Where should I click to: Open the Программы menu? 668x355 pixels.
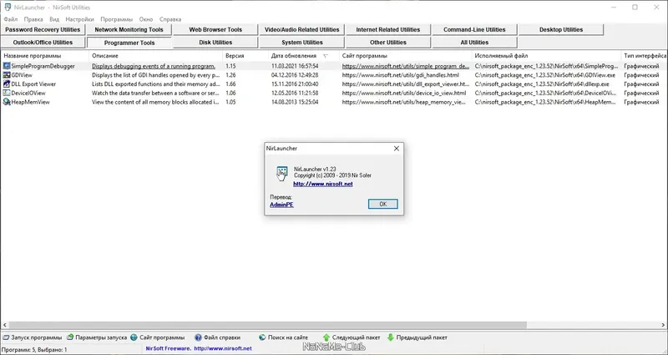point(117,19)
